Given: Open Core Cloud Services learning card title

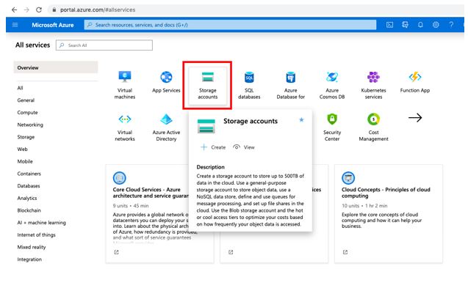Looking at the screenshot, I should [151, 193].
